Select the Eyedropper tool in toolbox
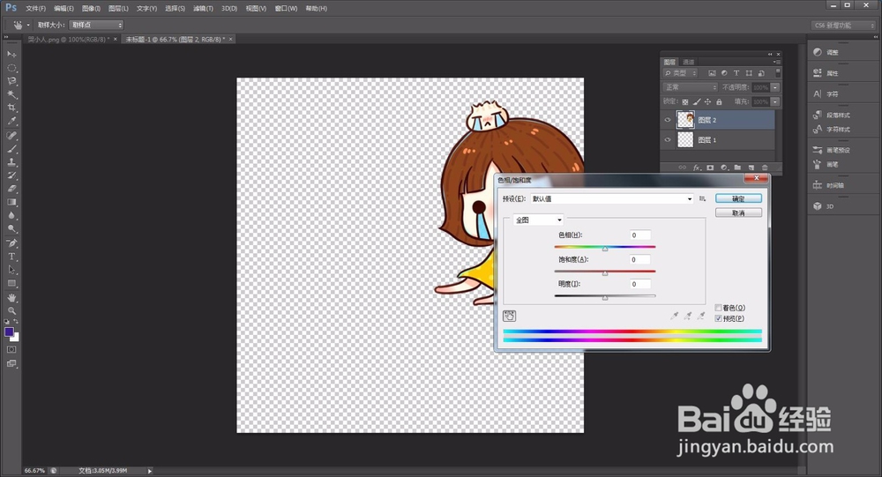Image resolution: width=882 pixels, height=477 pixels. click(x=11, y=121)
